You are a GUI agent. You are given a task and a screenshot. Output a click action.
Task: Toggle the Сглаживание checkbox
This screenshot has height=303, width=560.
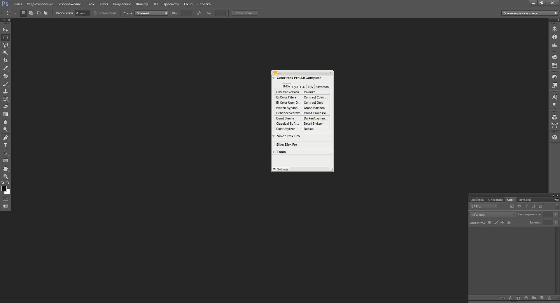[x=95, y=13]
